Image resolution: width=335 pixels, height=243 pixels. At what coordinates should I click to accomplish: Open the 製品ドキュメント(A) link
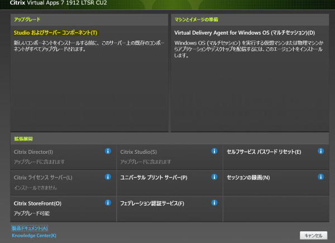(x=30, y=228)
